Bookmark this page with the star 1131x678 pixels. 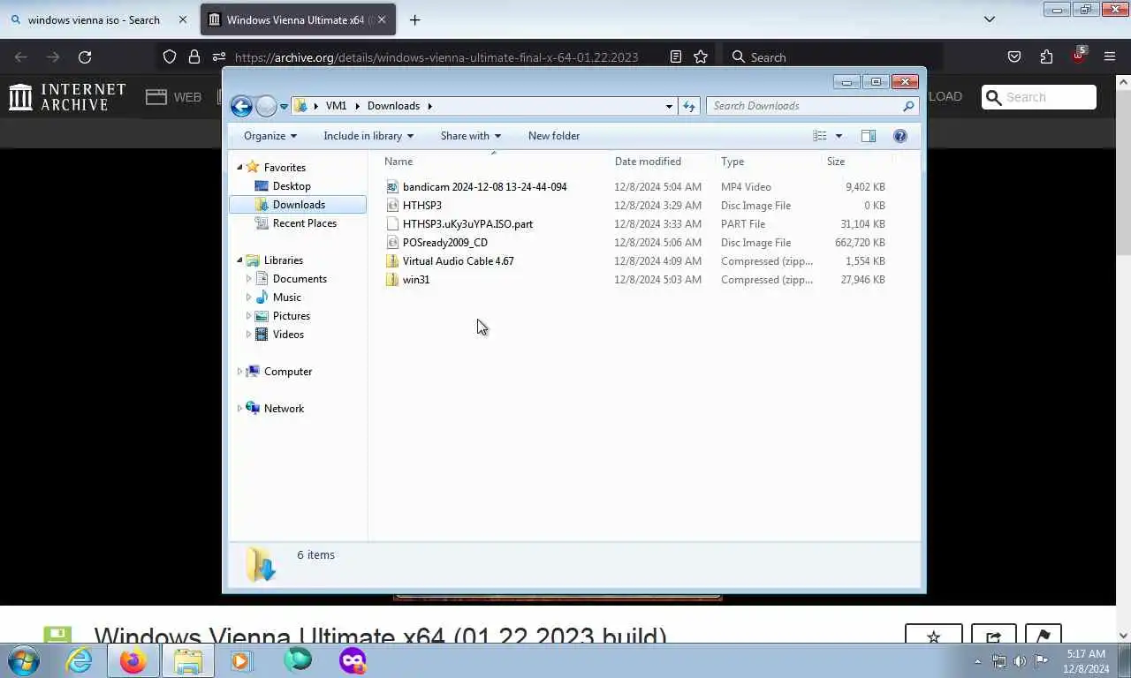[x=701, y=57]
